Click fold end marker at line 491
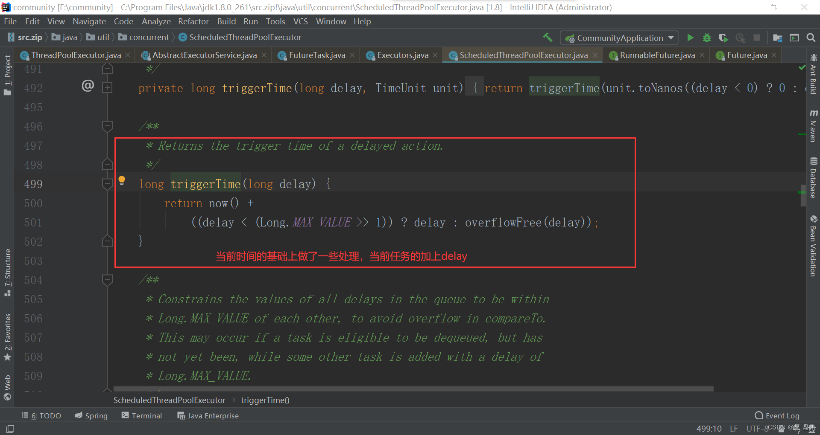The width and height of the screenshot is (820, 435). coord(107,69)
